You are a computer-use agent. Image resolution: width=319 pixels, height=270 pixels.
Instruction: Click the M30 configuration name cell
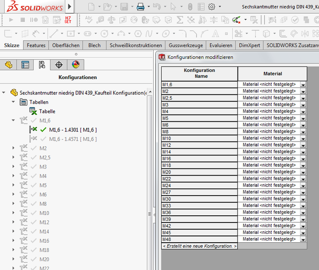(x=199, y=199)
